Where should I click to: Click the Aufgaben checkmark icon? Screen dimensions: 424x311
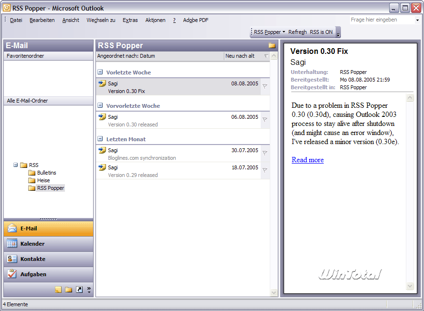pos(12,274)
